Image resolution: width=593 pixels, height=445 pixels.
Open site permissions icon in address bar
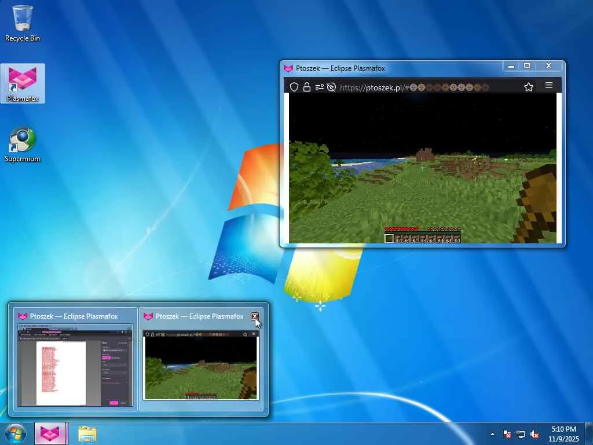point(319,87)
